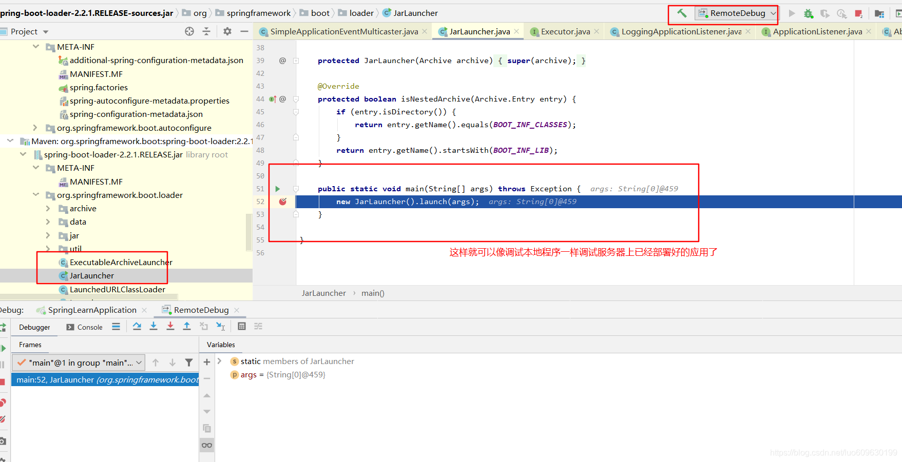Click the hammer Build Project icon
This screenshot has width=902, height=462.
pos(682,13)
